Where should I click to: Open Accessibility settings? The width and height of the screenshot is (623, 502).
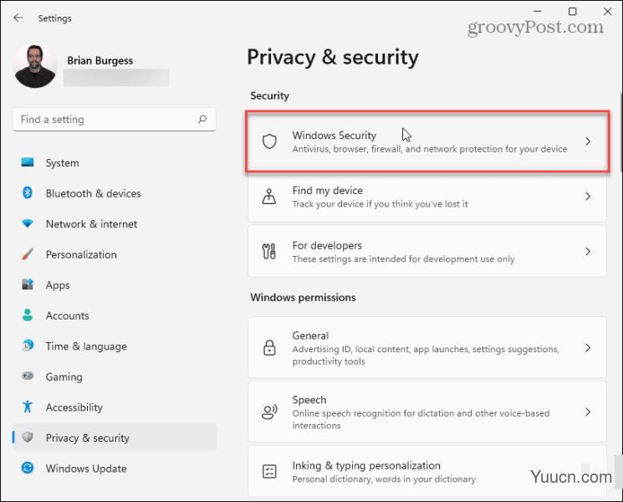tap(115, 407)
